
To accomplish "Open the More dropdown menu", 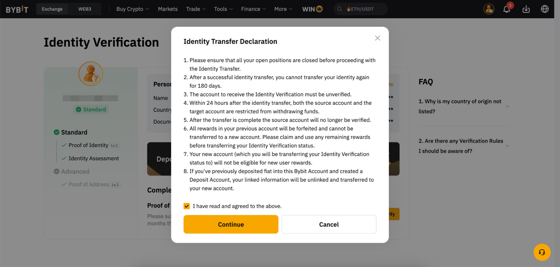I will (283, 9).
